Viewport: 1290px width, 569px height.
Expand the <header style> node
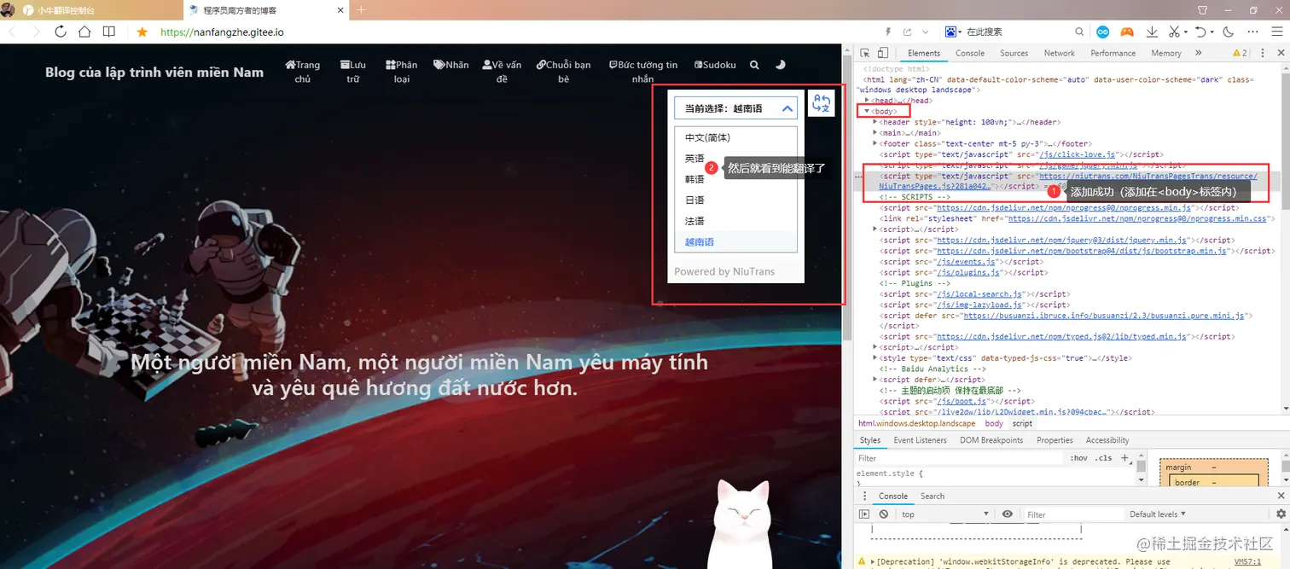click(875, 122)
